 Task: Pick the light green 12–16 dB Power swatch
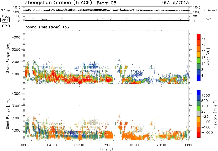199,61
